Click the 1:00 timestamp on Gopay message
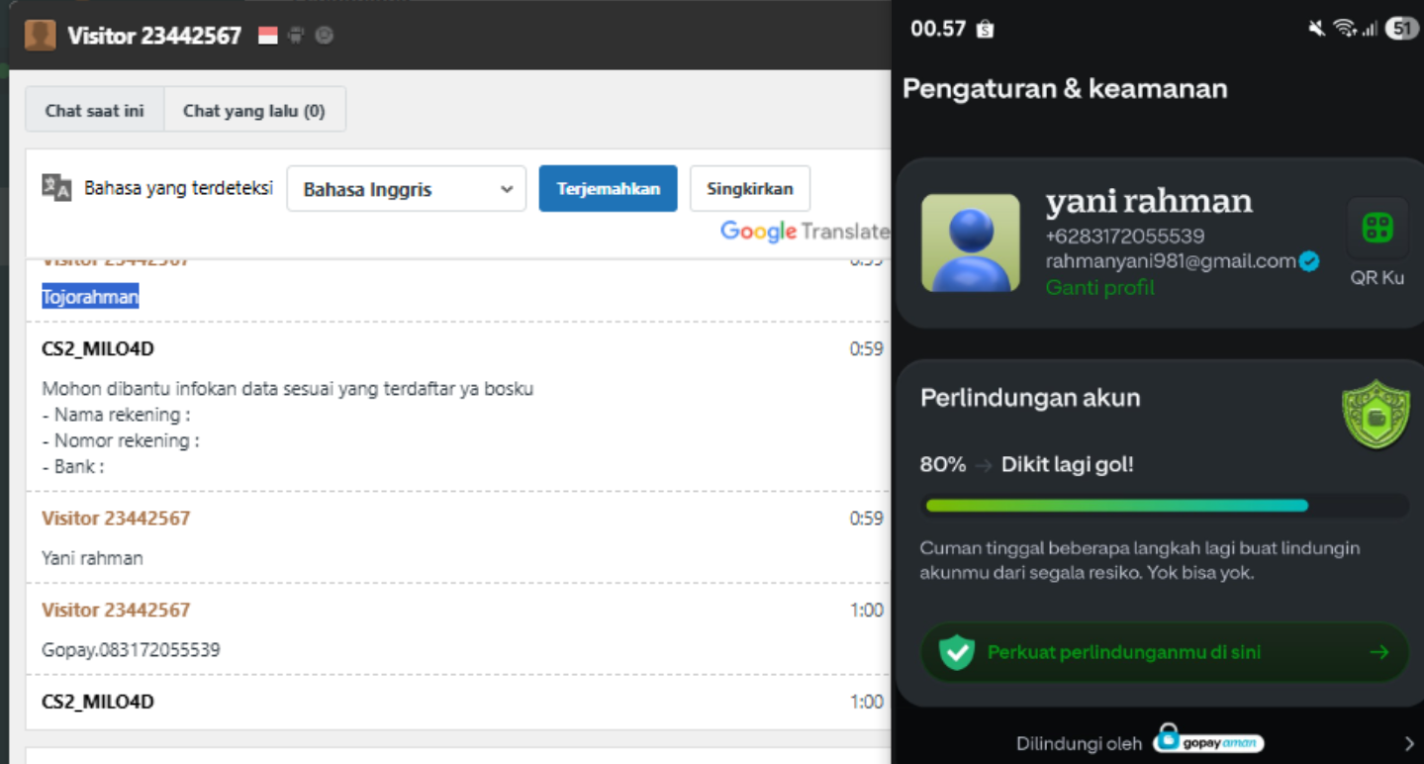 [x=867, y=610]
